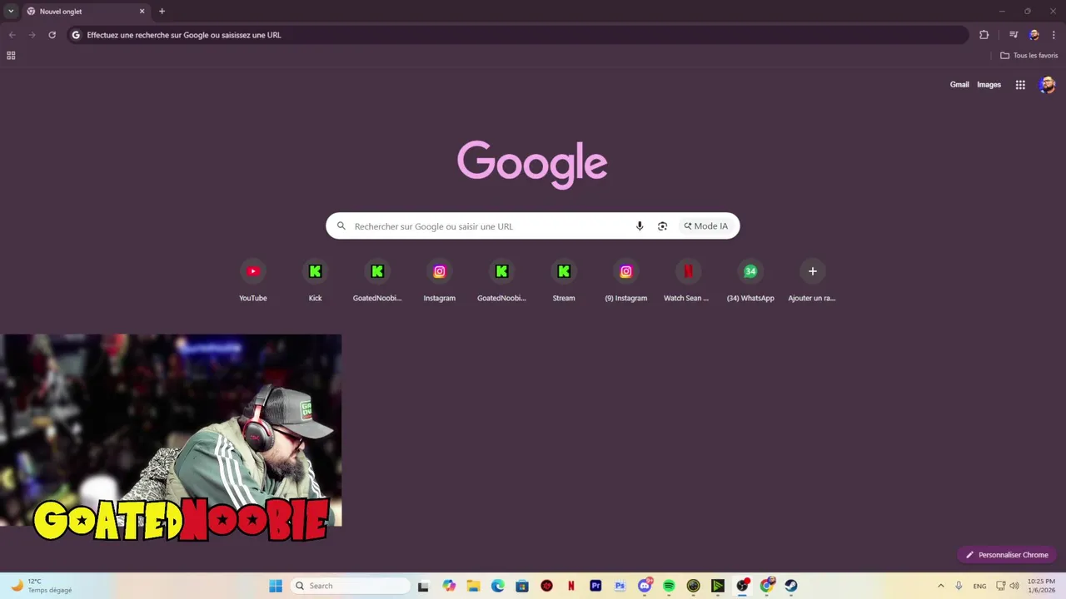Open the apps grid icon in the bookmarks bar
Screen dimensions: 1066x599
click(11, 56)
